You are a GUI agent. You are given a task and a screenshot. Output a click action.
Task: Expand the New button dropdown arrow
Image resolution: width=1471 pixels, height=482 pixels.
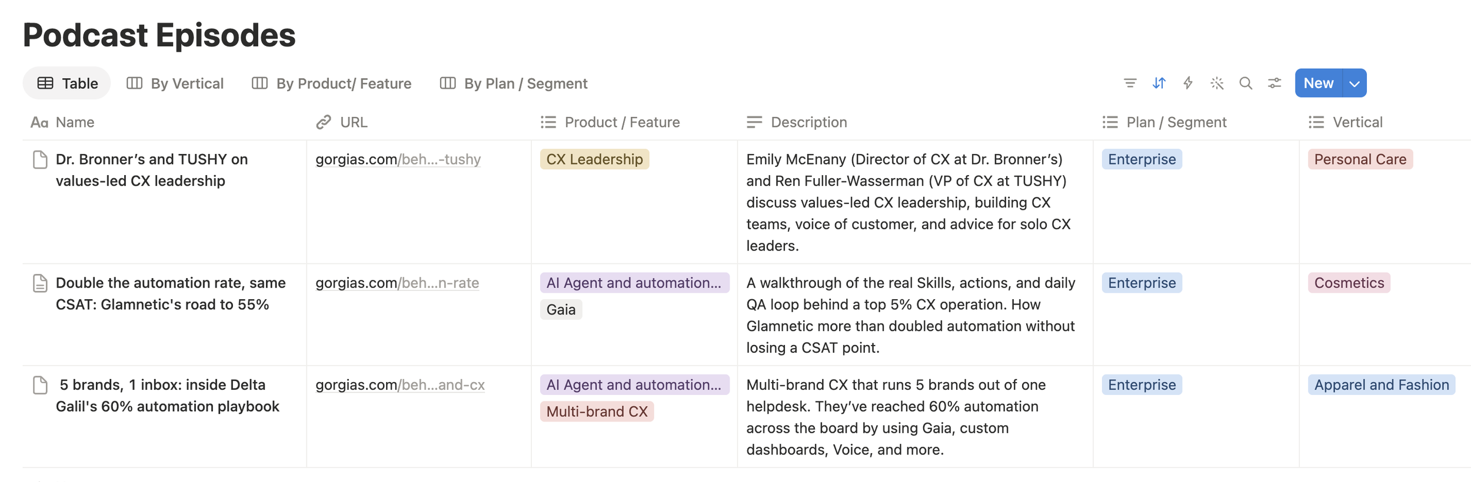click(x=1354, y=83)
